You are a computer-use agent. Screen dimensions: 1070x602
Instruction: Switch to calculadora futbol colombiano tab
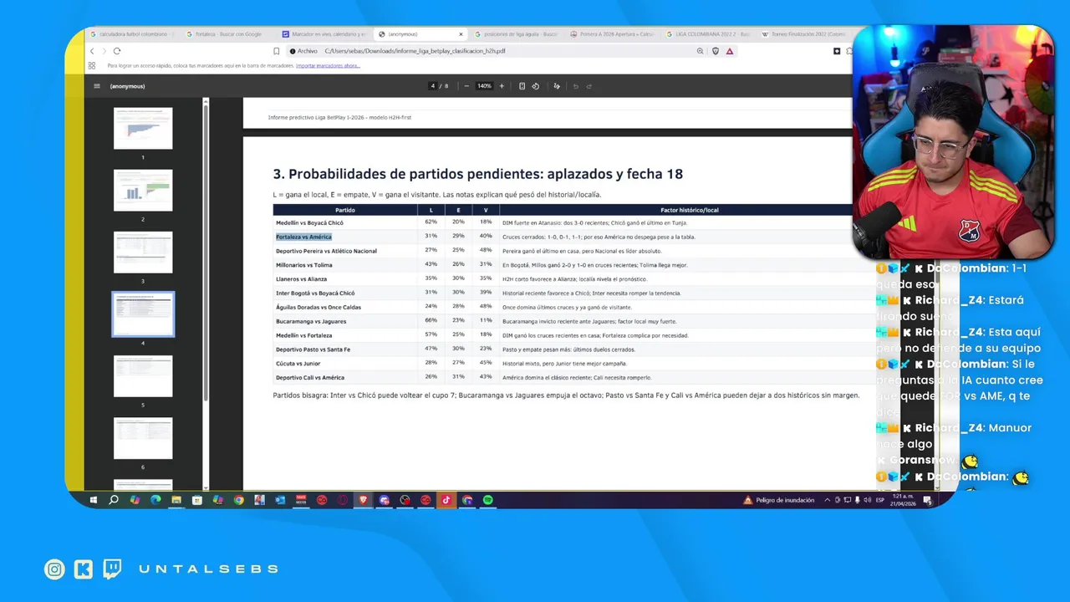click(132, 34)
